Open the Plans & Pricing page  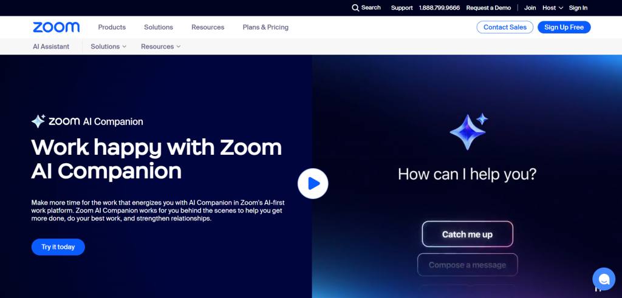(x=265, y=27)
